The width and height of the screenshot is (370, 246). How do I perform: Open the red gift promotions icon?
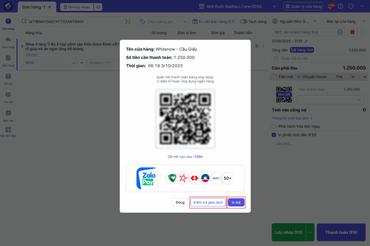tap(352, 32)
